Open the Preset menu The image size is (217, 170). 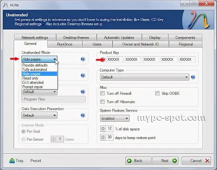tap(36, 161)
